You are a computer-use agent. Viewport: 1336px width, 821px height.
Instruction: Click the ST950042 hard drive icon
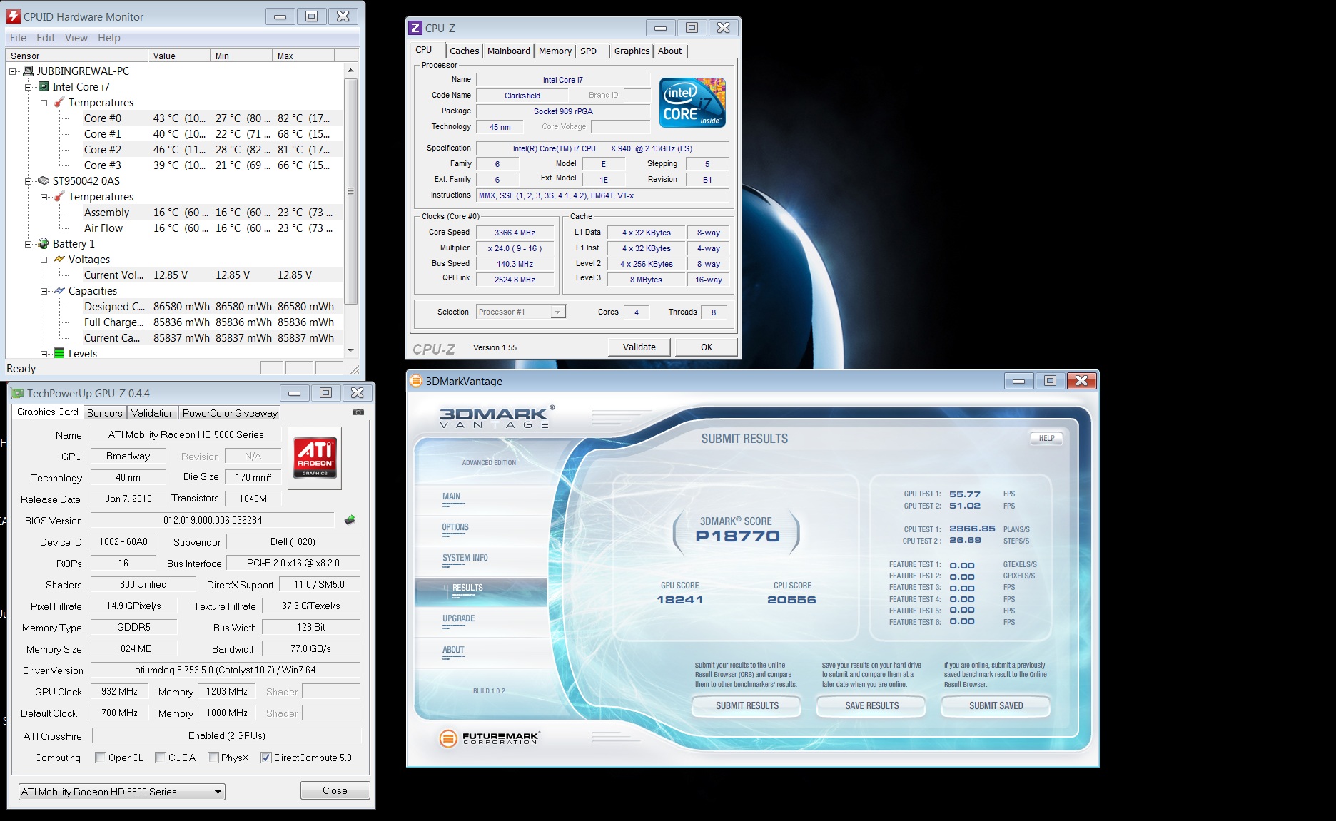[44, 181]
